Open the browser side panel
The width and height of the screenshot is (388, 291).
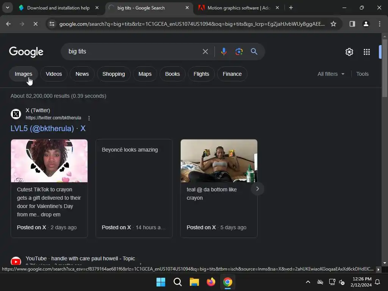click(x=352, y=24)
